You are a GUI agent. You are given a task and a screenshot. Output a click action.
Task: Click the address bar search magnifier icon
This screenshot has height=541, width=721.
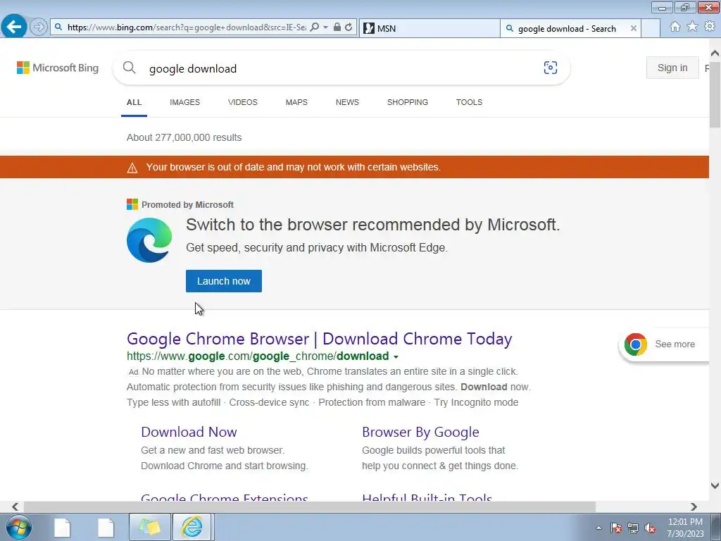tap(315, 27)
